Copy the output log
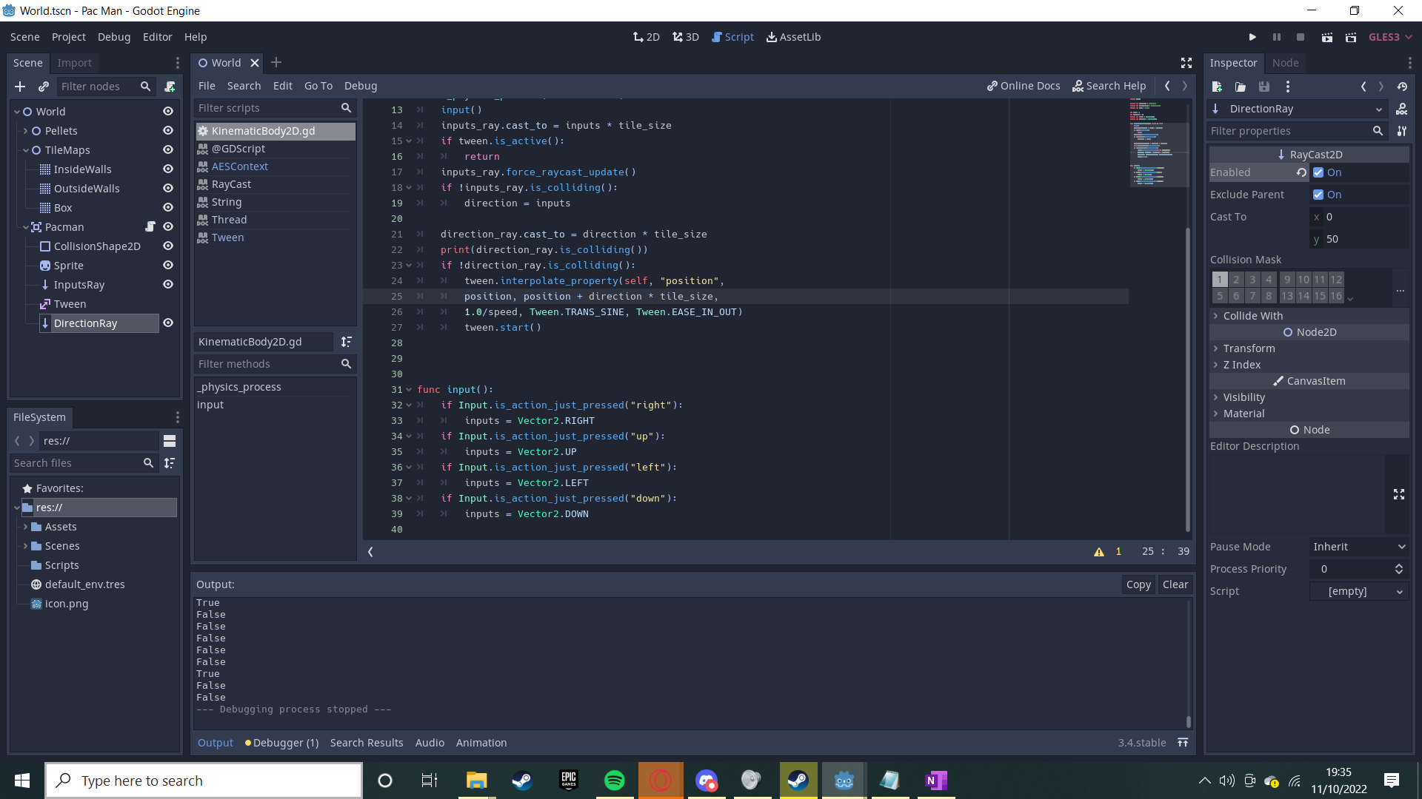 point(1138,584)
